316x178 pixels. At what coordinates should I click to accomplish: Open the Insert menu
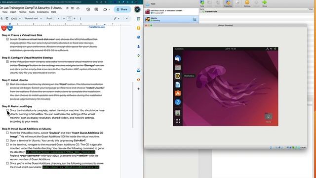13,12
